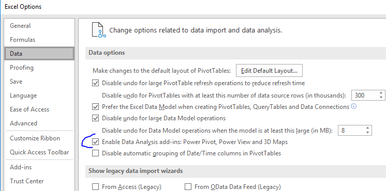
Task: Toggle Disable undo for large Data Model operations
Action: (x=95, y=118)
